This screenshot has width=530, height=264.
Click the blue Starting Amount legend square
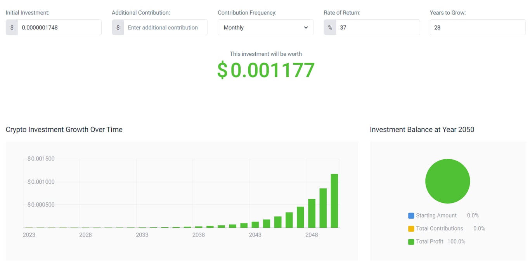click(411, 215)
